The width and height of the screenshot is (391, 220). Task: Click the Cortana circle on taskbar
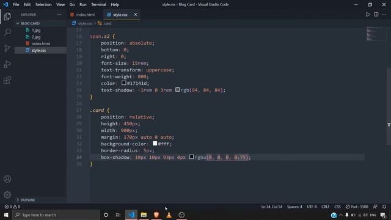coord(106,215)
